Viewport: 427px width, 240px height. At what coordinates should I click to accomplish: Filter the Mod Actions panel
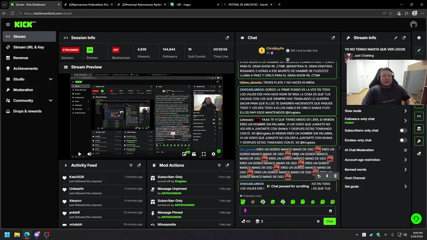pyautogui.click(x=219, y=165)
